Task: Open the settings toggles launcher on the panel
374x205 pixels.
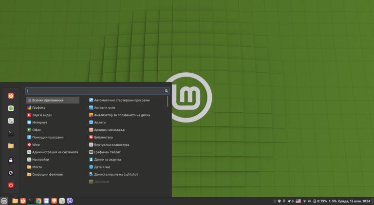Action: (62, 201)
